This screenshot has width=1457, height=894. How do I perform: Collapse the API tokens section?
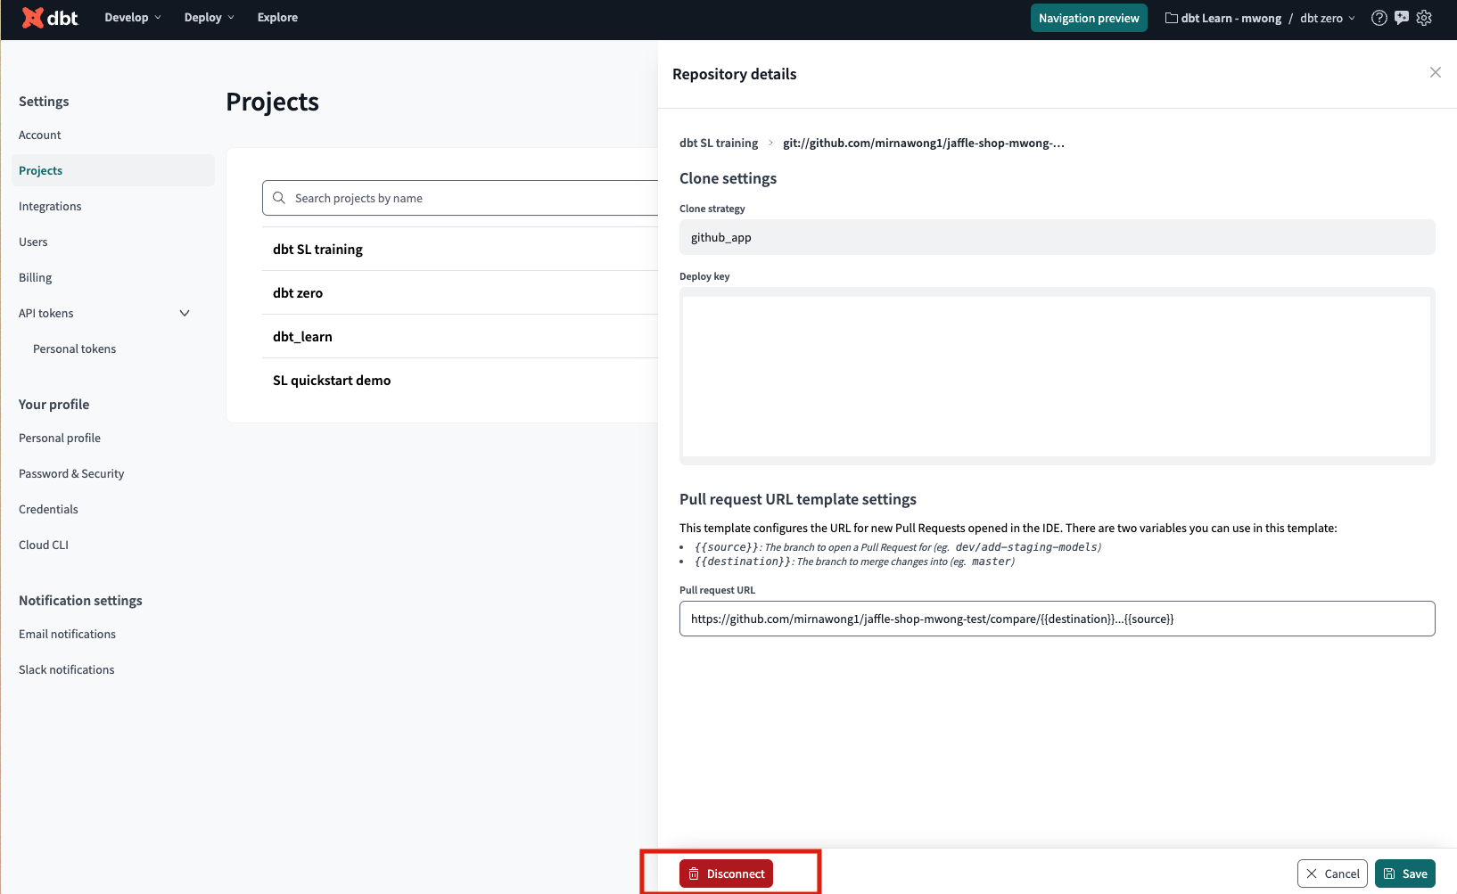185,313
